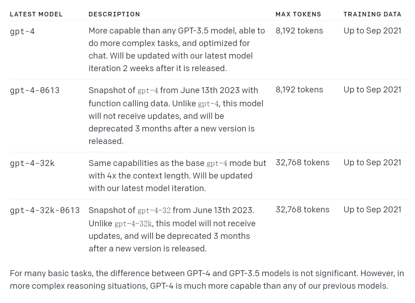
Task: Click 'Up to Sep 2021' in gpt-4 row
Action: 372,31
